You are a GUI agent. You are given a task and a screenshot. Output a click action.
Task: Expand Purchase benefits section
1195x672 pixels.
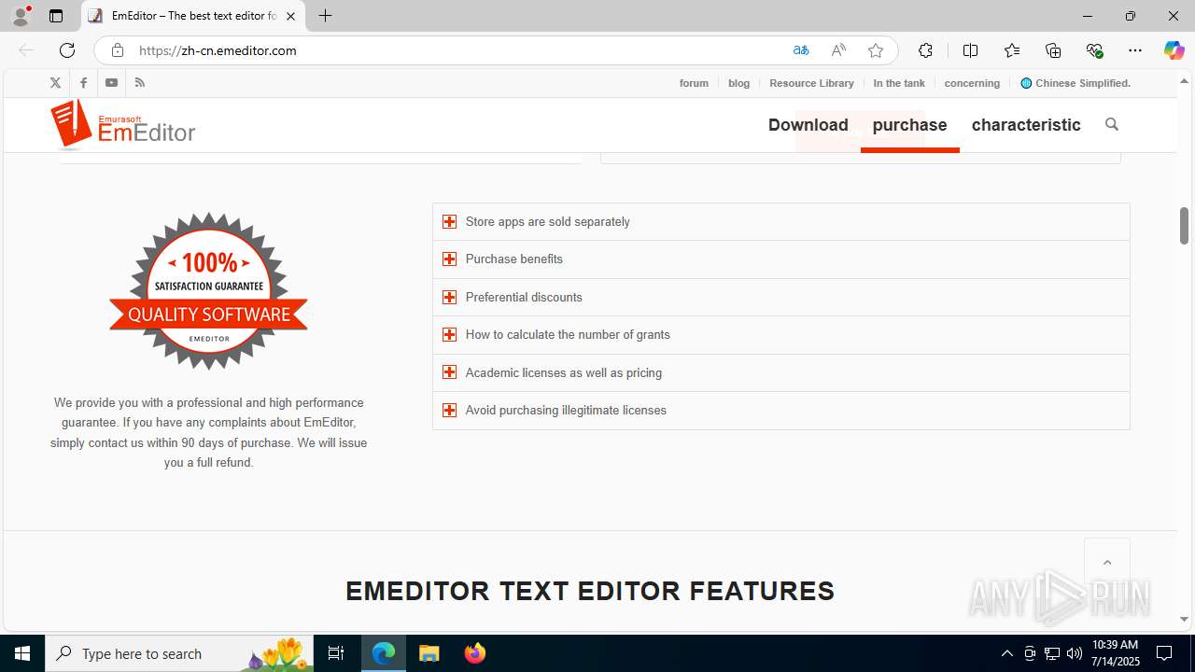[x=781, y=259]
